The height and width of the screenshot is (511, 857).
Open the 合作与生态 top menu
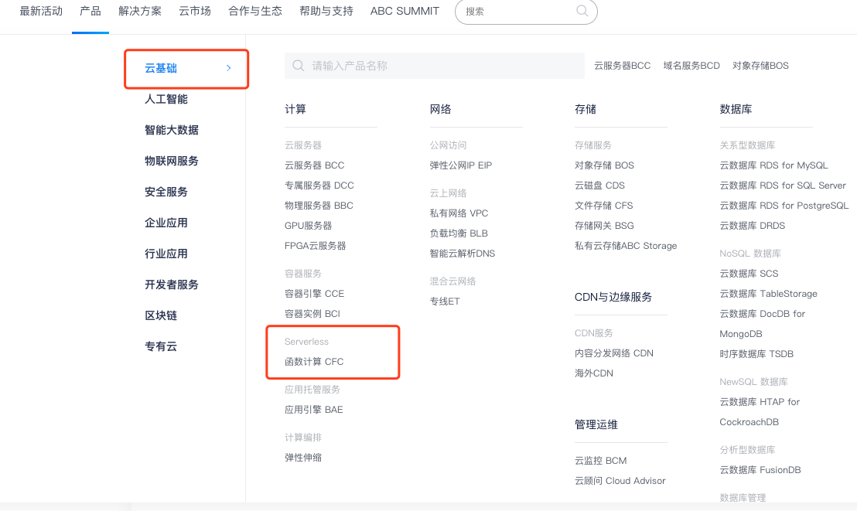pyautogui.click(x=255, y=11)
